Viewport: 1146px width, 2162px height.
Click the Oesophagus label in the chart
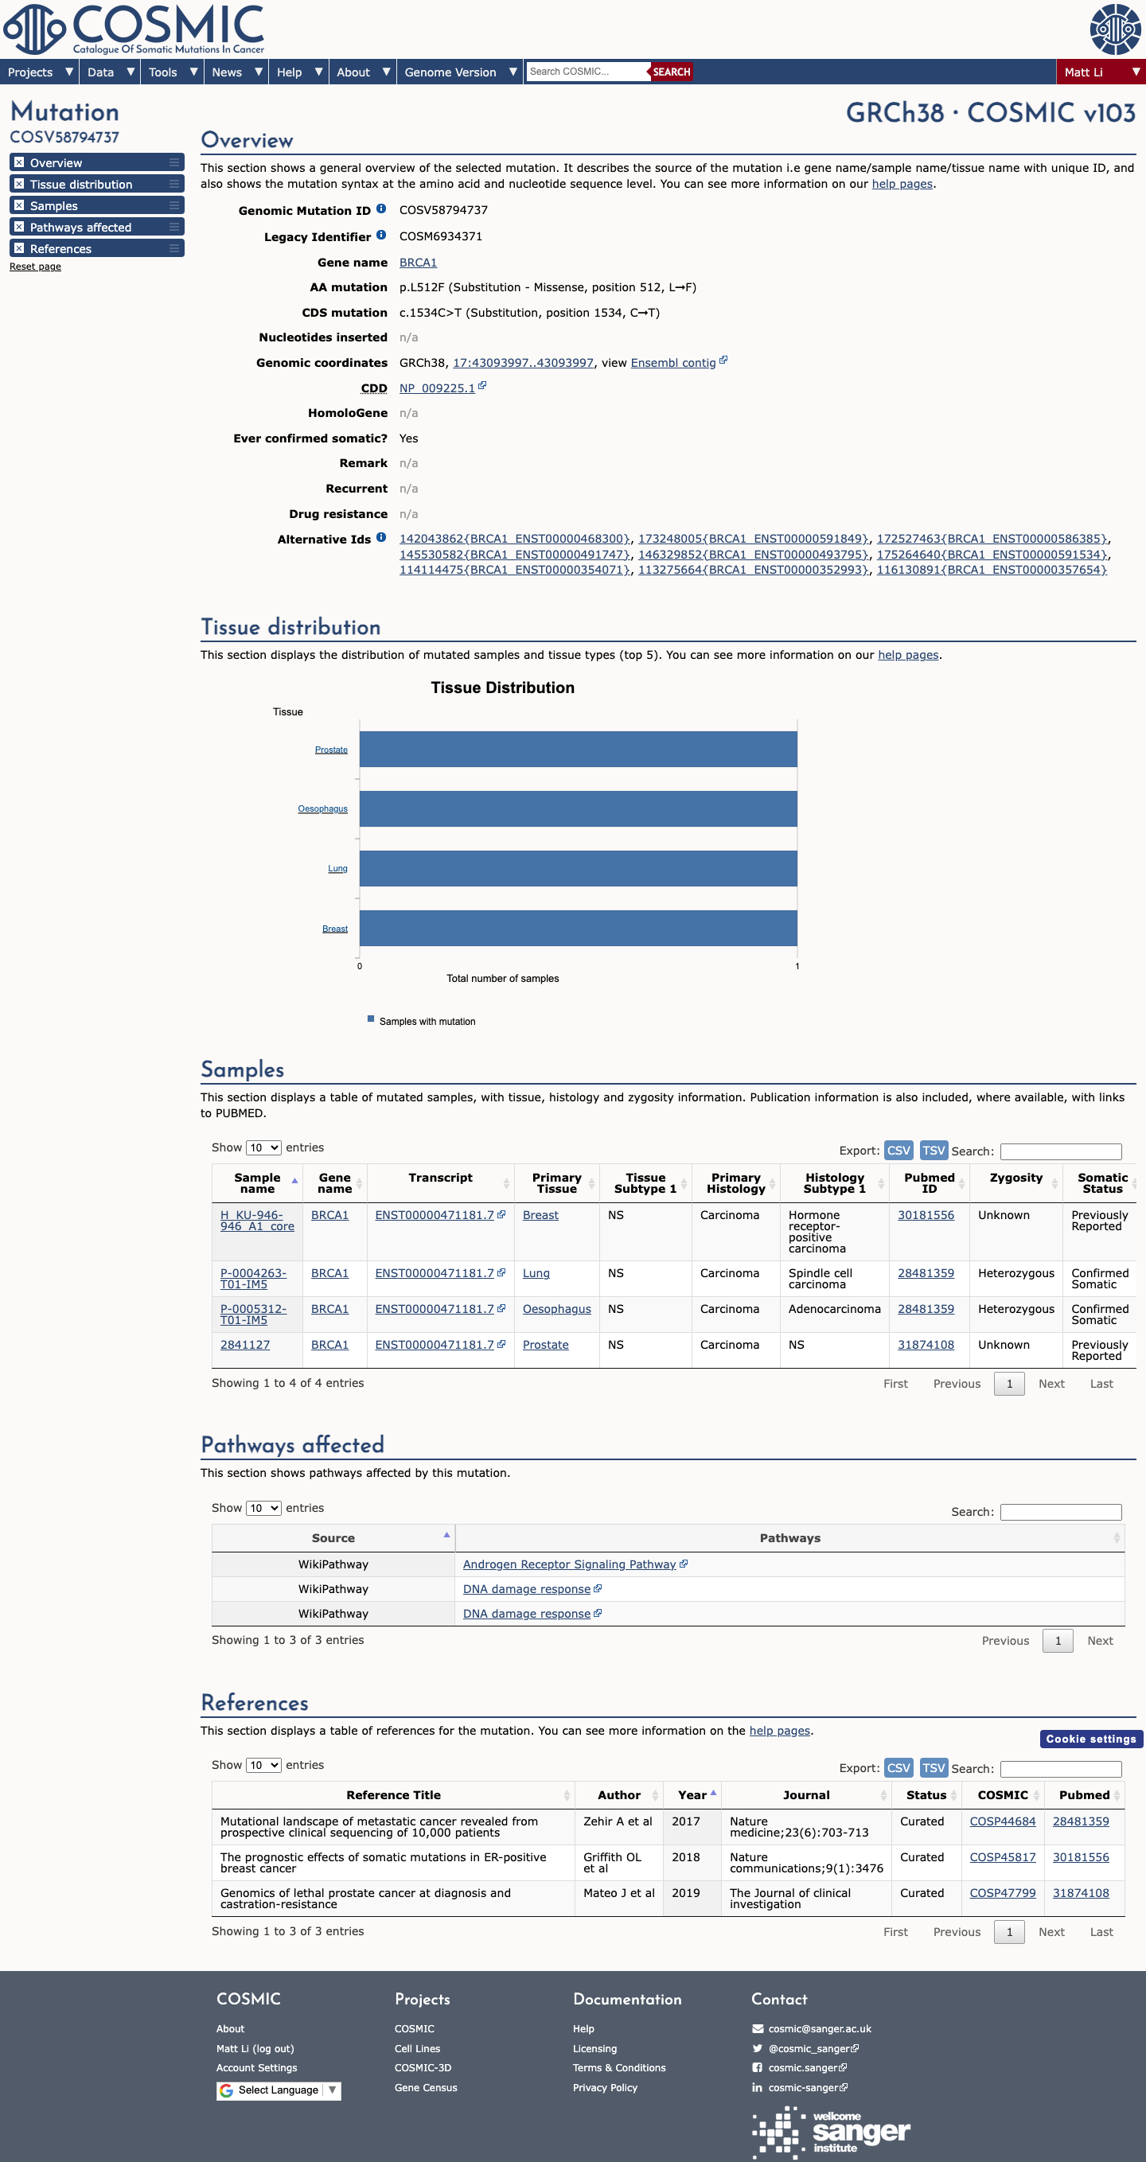(x=322, y=809)
